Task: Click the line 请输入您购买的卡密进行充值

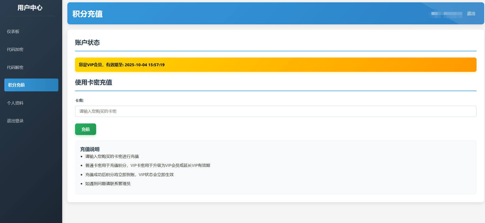Action: 112,156
